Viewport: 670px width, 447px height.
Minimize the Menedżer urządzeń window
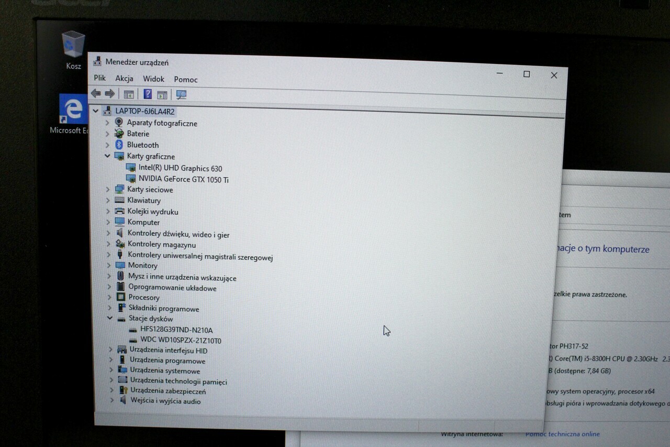500,74
